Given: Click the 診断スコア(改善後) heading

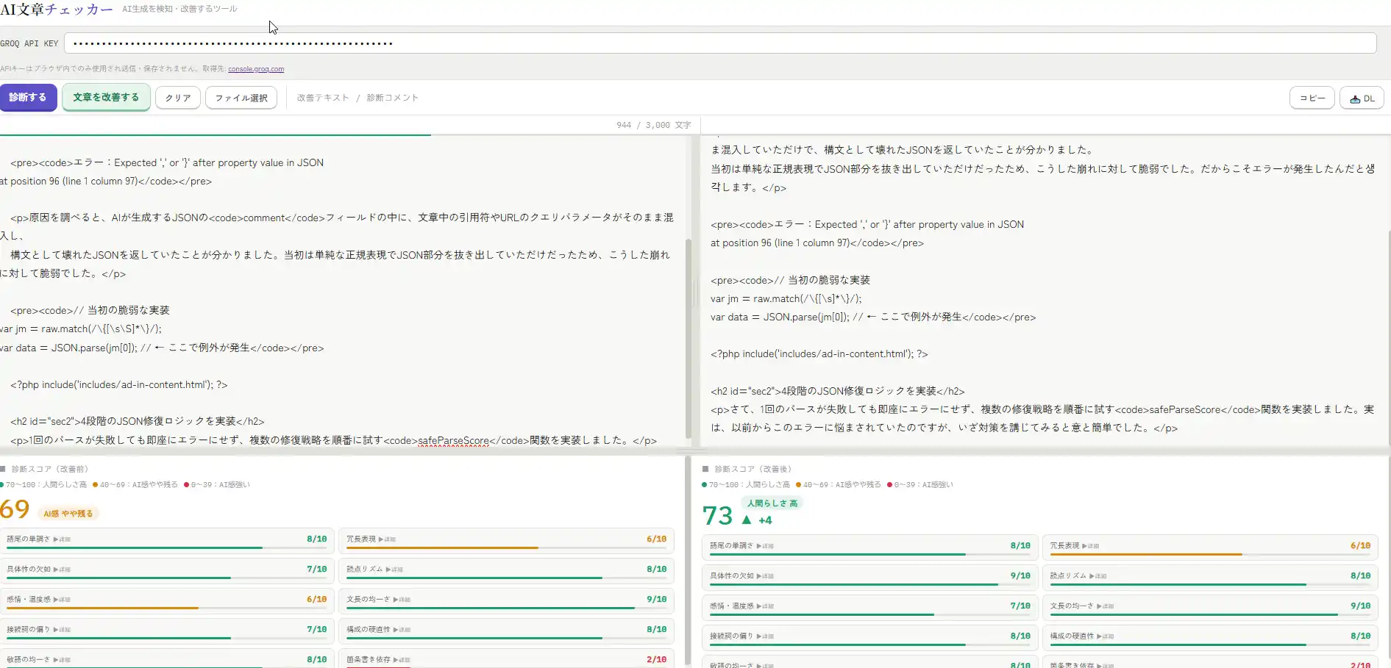Looking at the screenshot, I should pos(753,469).
